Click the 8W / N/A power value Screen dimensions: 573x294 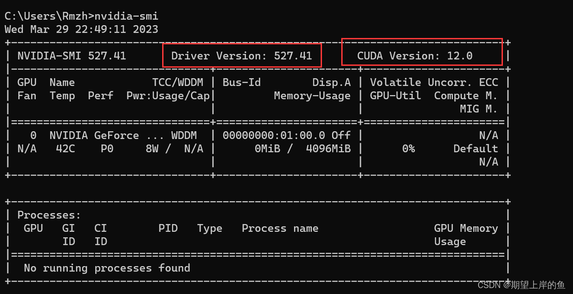pos(175,149)
